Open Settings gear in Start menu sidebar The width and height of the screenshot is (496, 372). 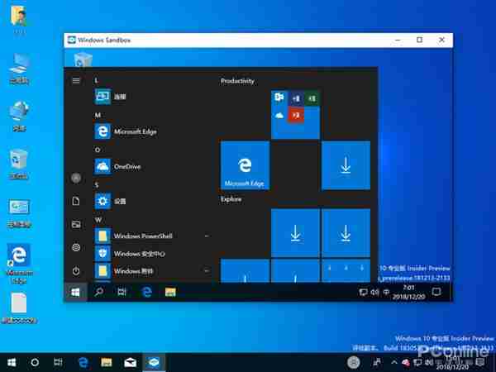tap(76, 247)
